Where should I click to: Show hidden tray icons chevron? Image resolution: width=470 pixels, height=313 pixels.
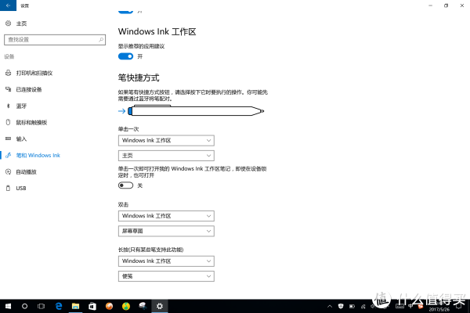pyautogui.click(x=330, y=306)
